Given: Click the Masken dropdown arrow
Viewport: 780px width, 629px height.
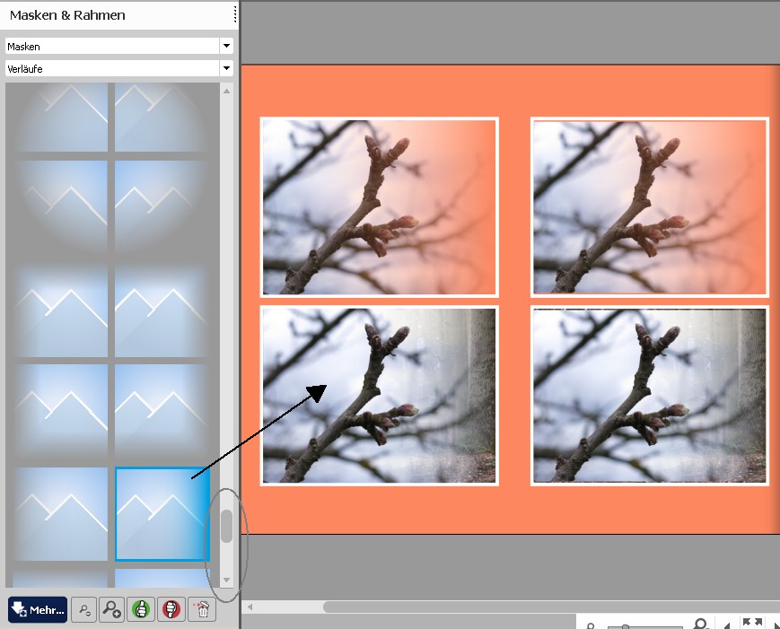Looking at the screenshot, I should (x=226, y=47).
